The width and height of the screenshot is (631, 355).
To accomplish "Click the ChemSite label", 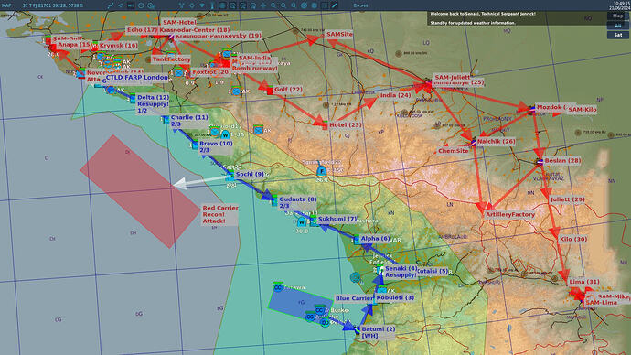I will [x=453, y=151].
